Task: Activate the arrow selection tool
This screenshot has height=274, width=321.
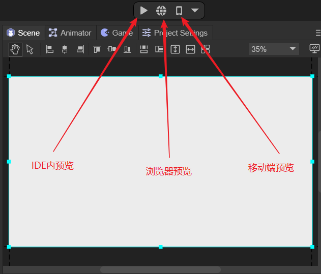Action: [x=30, y=49]
